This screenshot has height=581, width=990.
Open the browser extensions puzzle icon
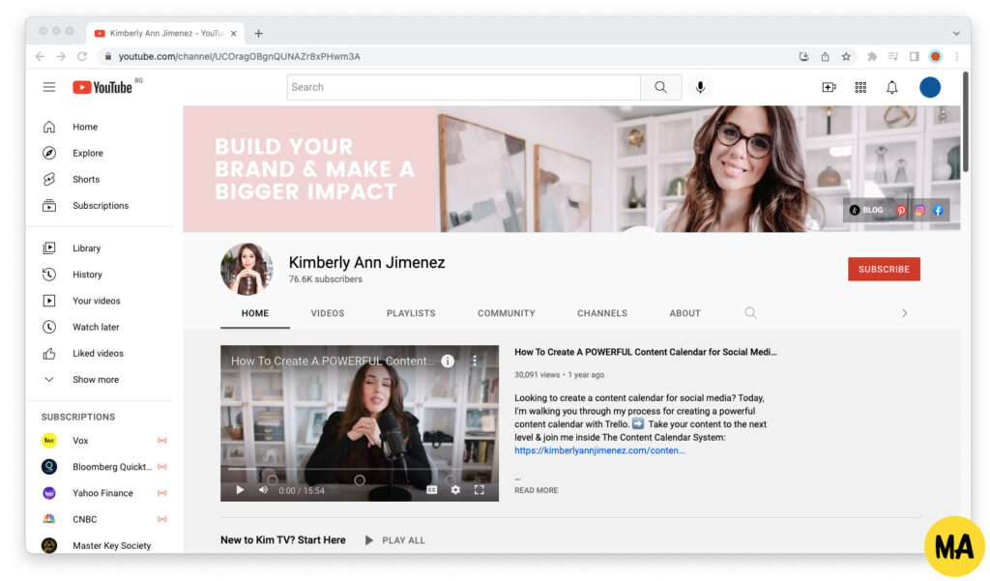click(872, 57)
